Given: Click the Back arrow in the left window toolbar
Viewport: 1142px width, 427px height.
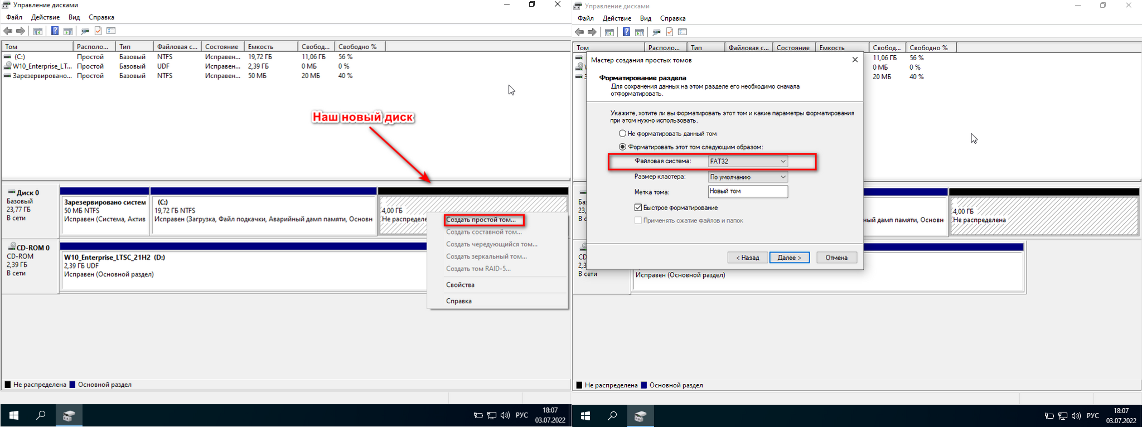Looking at the screenshot, I should tap(8, 31).
